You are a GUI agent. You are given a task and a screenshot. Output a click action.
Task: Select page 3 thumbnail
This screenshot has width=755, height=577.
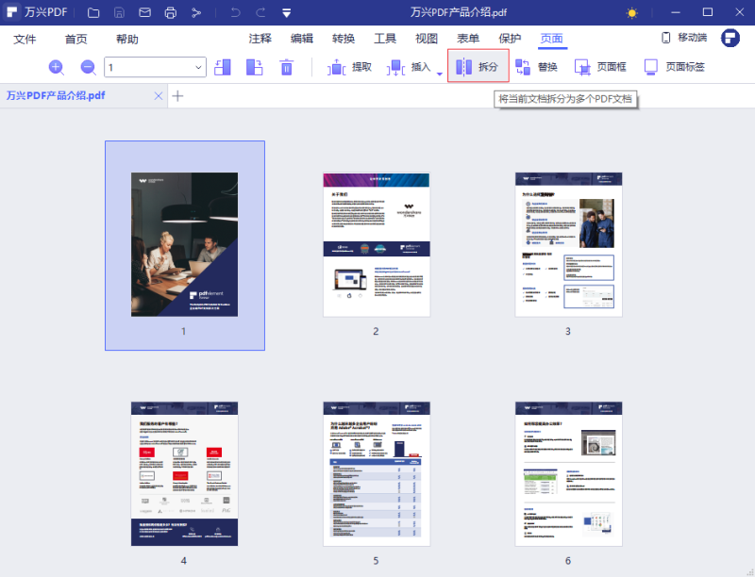(568, 244)
